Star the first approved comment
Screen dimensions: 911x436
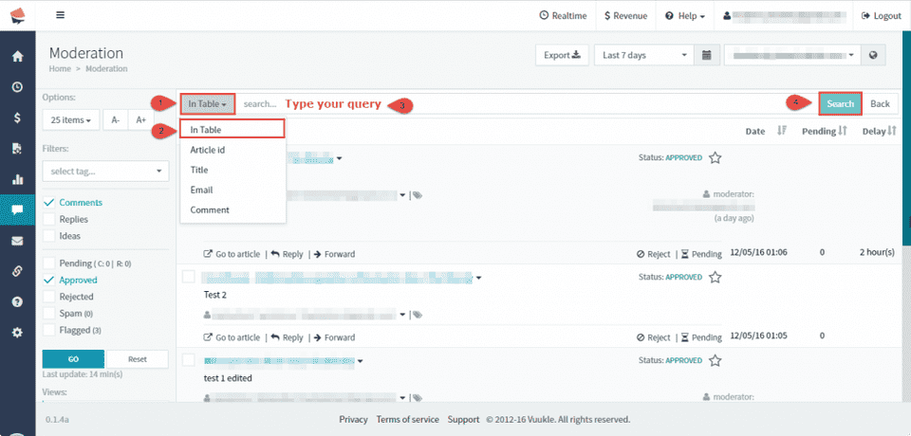point(716,158)
